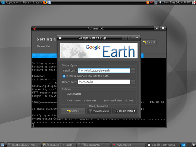196x147 pixels.
Task: Click into the Install path field
Action: click(104, 70)
